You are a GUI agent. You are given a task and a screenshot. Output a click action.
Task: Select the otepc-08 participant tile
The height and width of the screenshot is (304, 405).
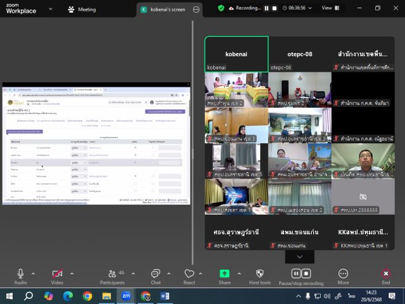pos(300,54)
